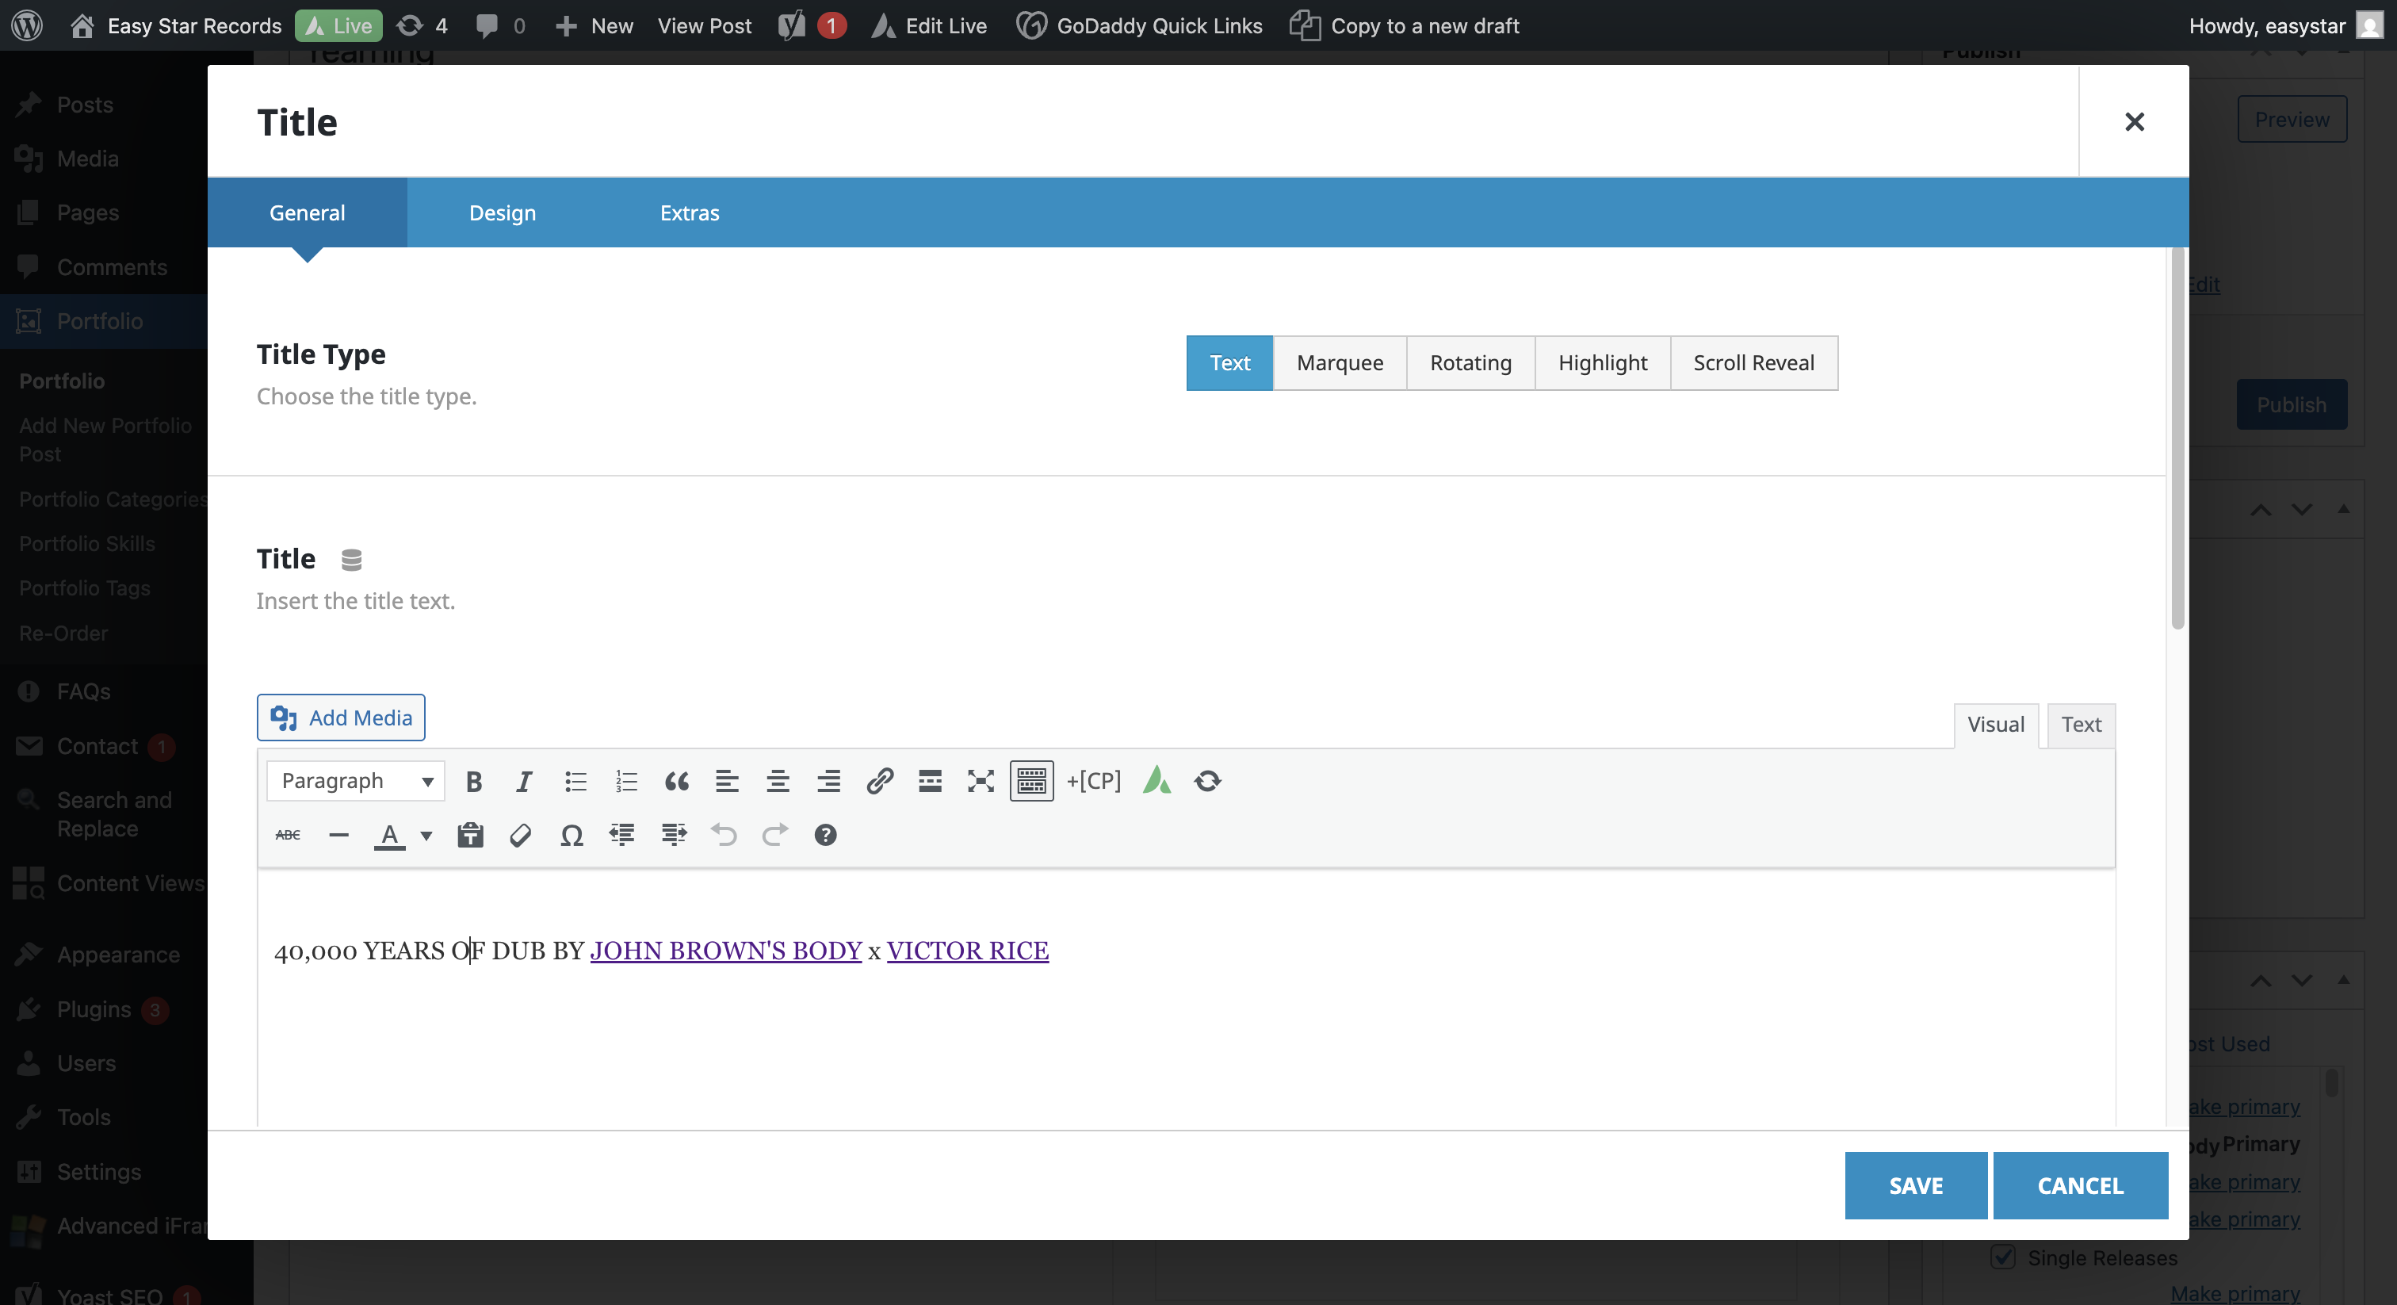
Task: Choose the Highlight title type
Action: [x=1601, y=363]
